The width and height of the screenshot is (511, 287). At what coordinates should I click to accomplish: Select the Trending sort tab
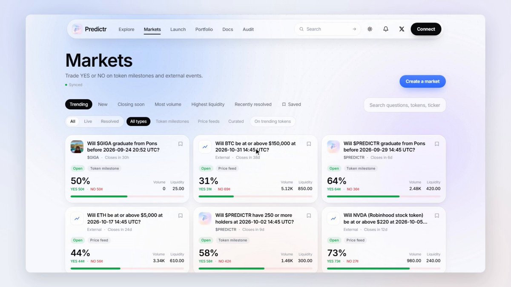tap(79, 104)
